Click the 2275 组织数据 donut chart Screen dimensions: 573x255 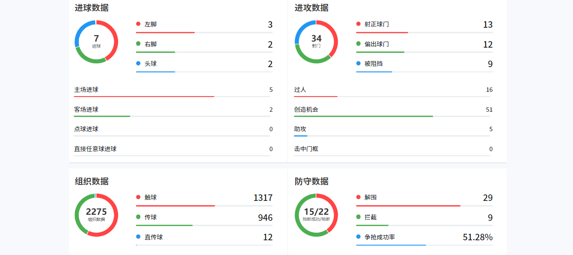[x=96, y=215]
